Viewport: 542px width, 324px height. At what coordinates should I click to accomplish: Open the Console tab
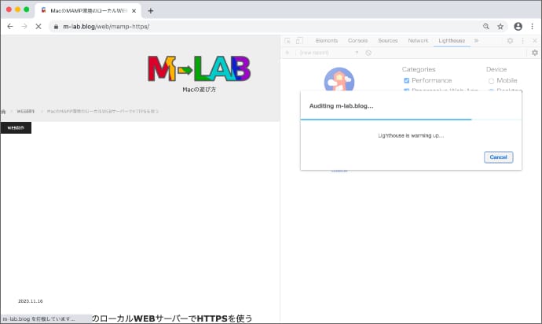[357, 40]
